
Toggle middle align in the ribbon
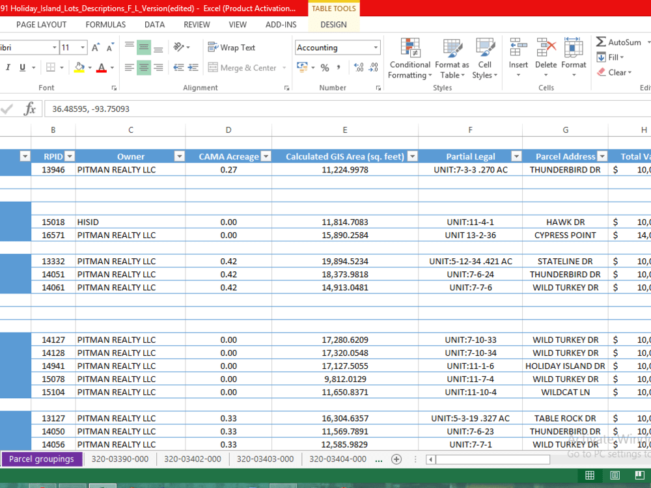click(x=144, y=47)
